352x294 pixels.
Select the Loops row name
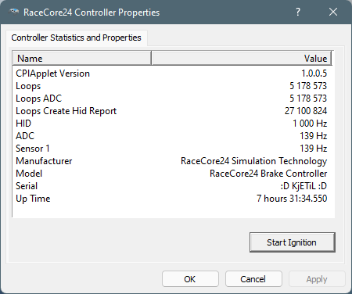pyautogui.click(x=28, y=86)
